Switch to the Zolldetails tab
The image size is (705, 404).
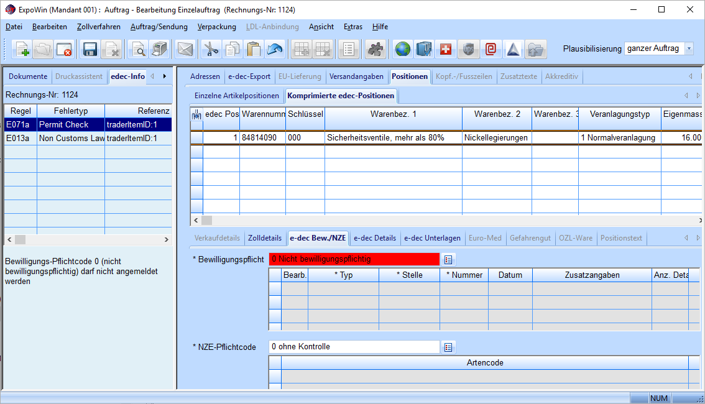[x=265, y=237]
